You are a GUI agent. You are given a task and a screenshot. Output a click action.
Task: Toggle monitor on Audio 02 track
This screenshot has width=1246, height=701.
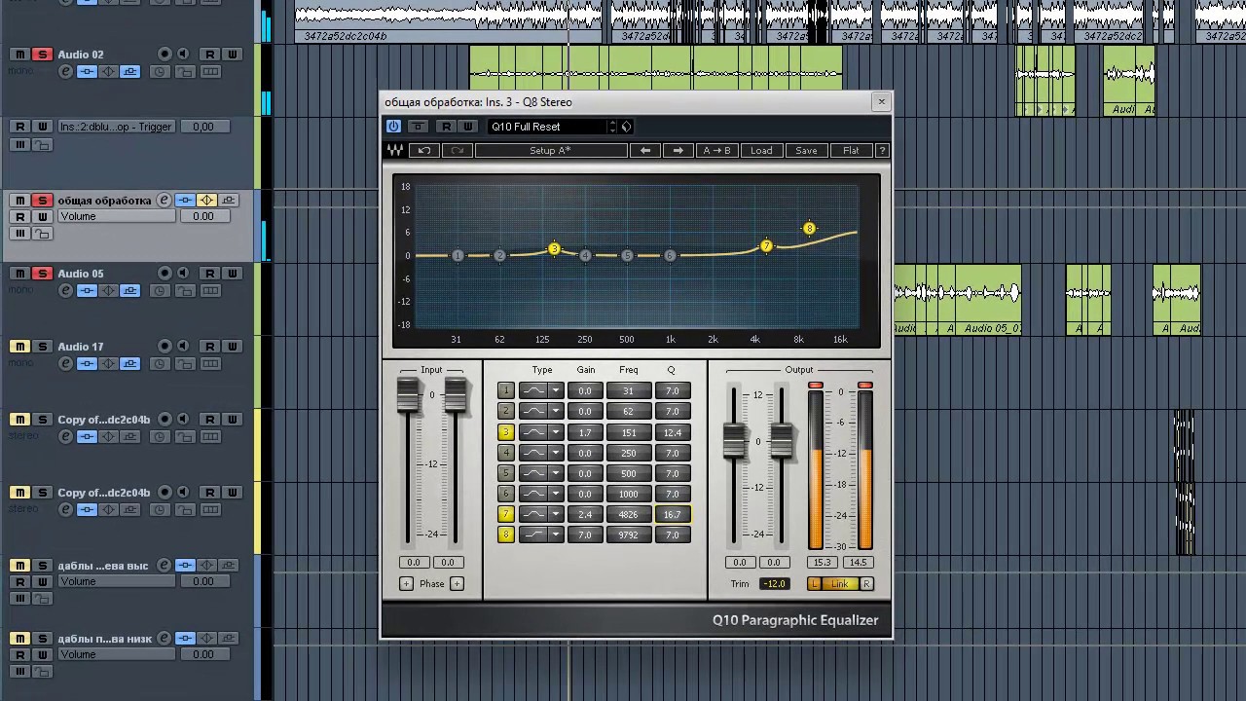[184, 55]
